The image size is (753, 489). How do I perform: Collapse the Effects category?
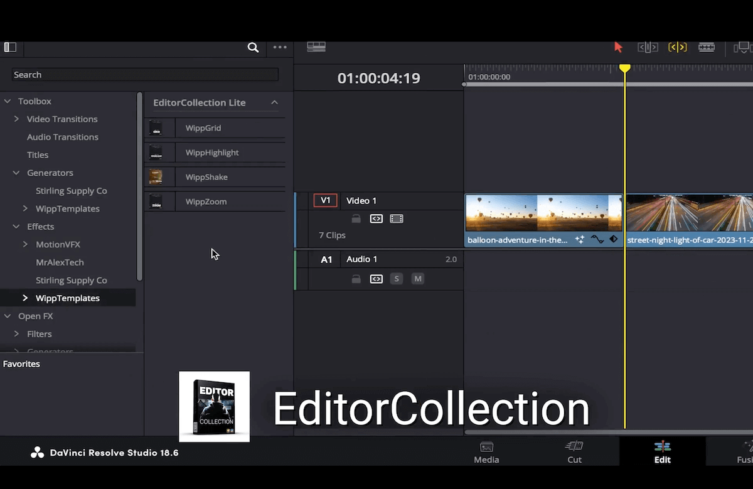point(16,227)
